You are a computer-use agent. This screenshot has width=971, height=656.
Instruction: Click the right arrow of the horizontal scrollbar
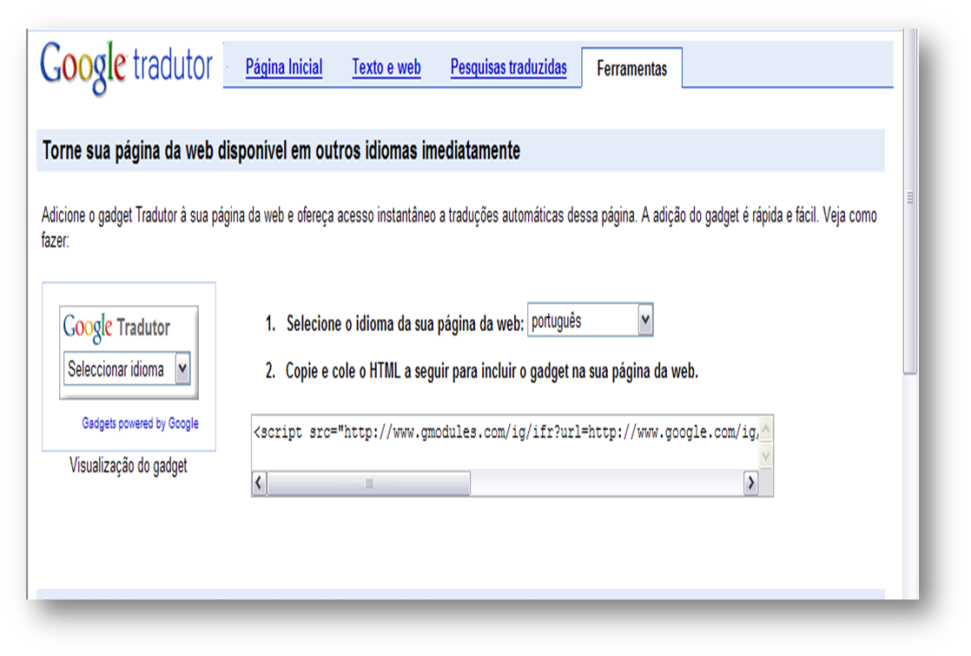click(753, 484)
